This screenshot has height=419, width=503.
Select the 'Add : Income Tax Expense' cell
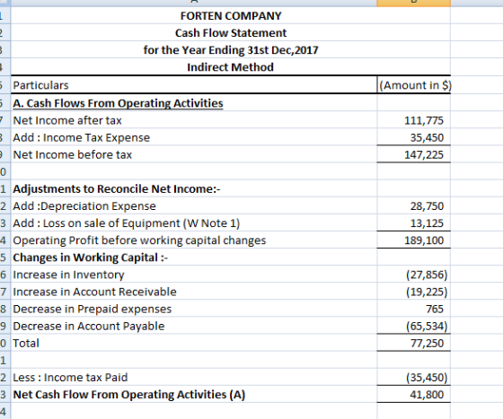pos(194,137)
